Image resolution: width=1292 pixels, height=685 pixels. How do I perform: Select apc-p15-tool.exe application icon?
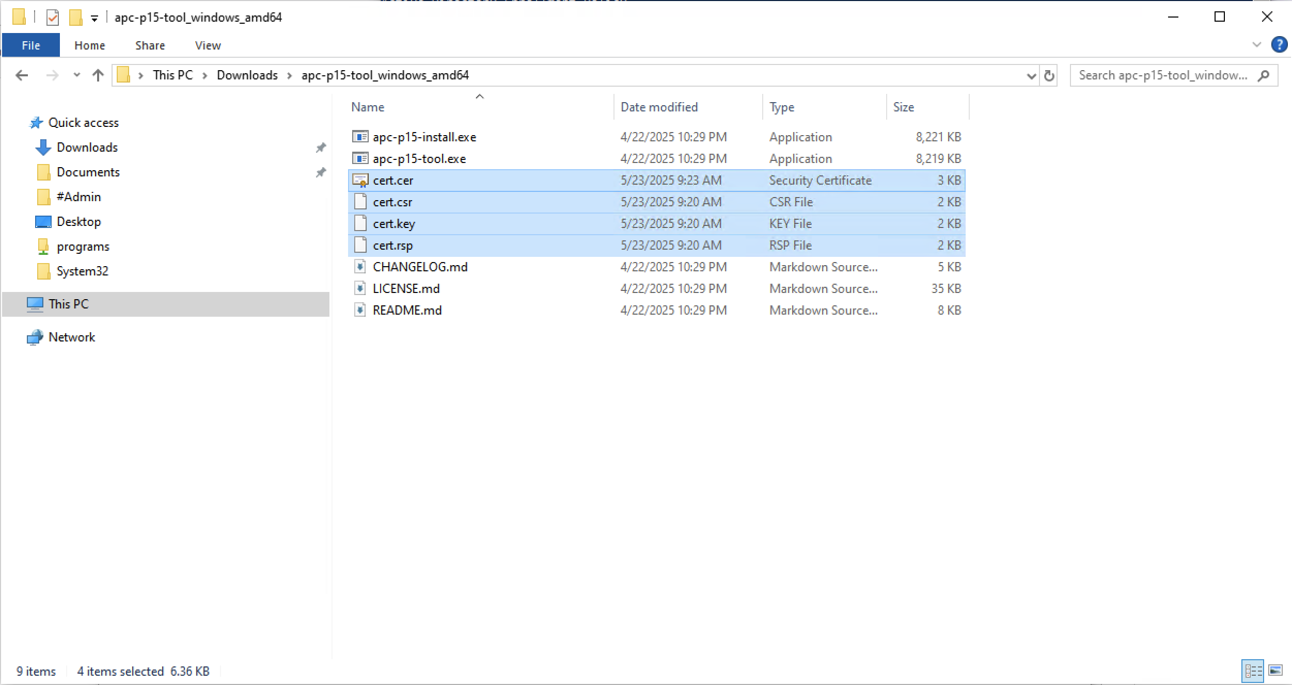(x=360, y=158)
